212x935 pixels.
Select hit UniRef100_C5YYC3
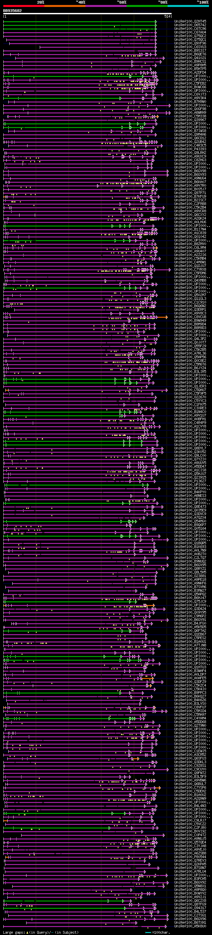point(190,401)
